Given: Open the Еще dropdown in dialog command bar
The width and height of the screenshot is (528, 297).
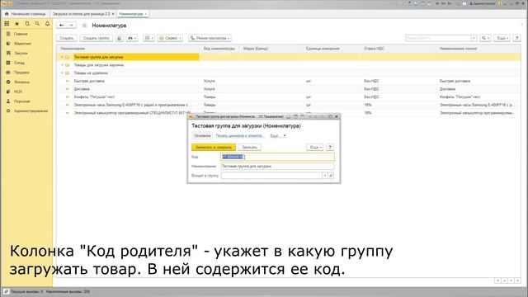Looking at the screenshot, I should (315, 147).
